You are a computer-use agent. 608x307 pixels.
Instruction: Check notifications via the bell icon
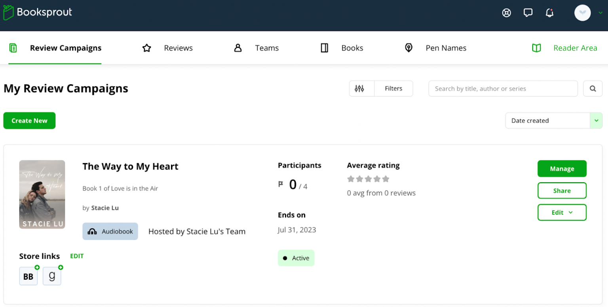coord(549,13)
